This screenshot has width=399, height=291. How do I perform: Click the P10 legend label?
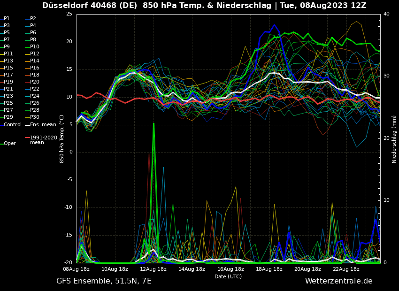point(34,47)
